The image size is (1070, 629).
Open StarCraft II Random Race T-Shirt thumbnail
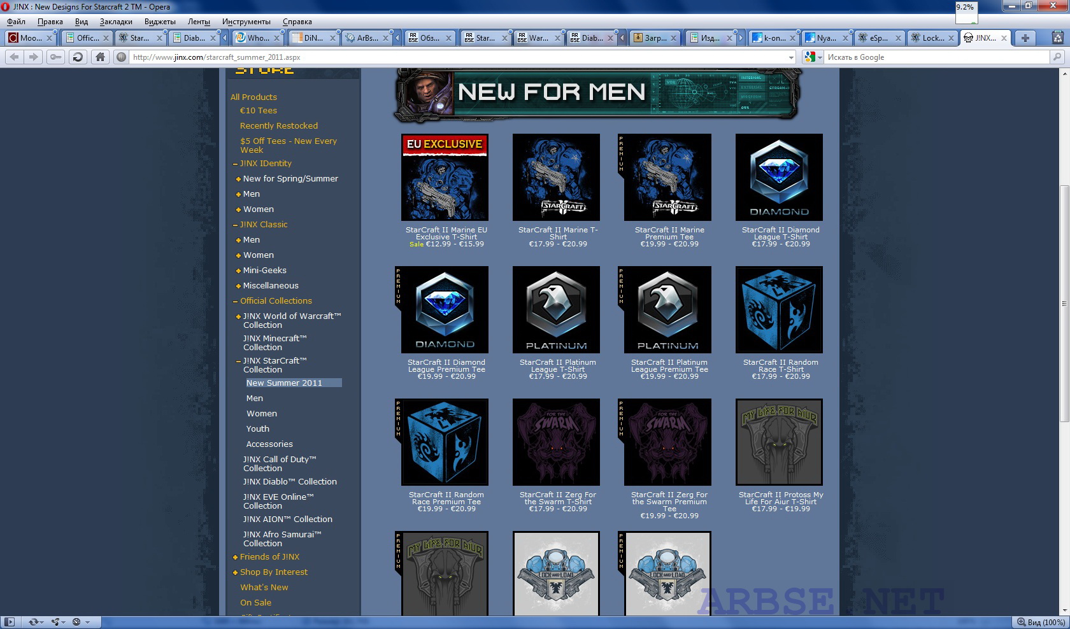(x=779, y=309)
